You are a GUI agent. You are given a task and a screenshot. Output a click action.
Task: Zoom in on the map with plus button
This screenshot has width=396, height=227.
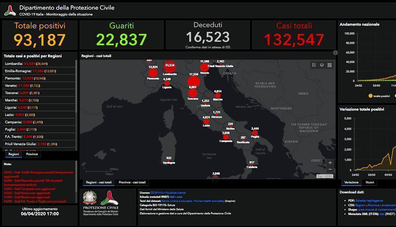[330, 163]
